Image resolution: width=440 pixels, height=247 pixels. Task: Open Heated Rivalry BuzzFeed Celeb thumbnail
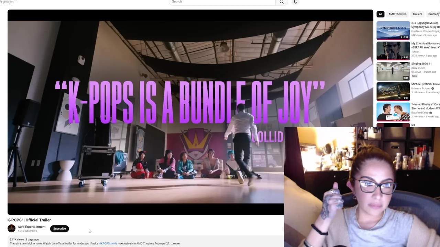(393, 111)
